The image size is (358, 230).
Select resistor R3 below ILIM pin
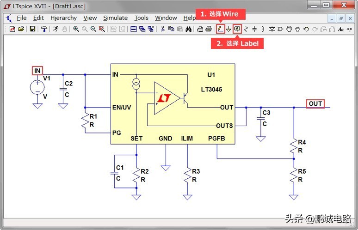click(188, 176)
